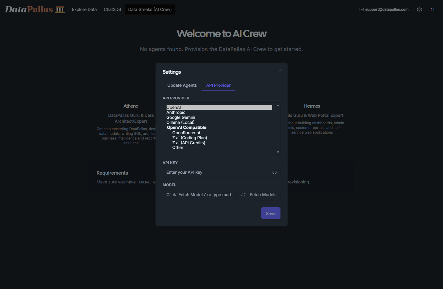Switch to Update Agents tab
Screen dimensions: 443x289
(x=182, y=85)
